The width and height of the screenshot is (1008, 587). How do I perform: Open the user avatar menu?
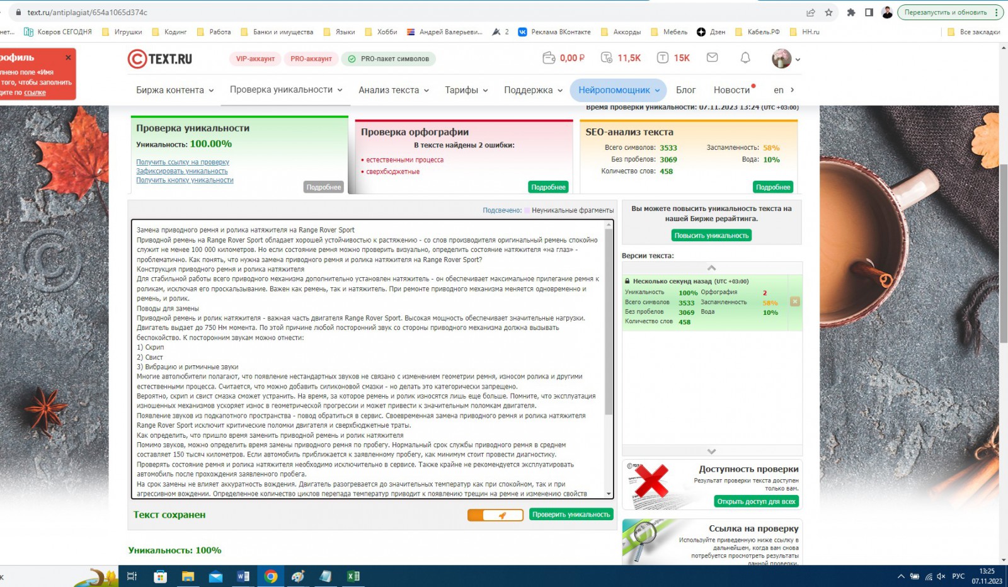786,59
